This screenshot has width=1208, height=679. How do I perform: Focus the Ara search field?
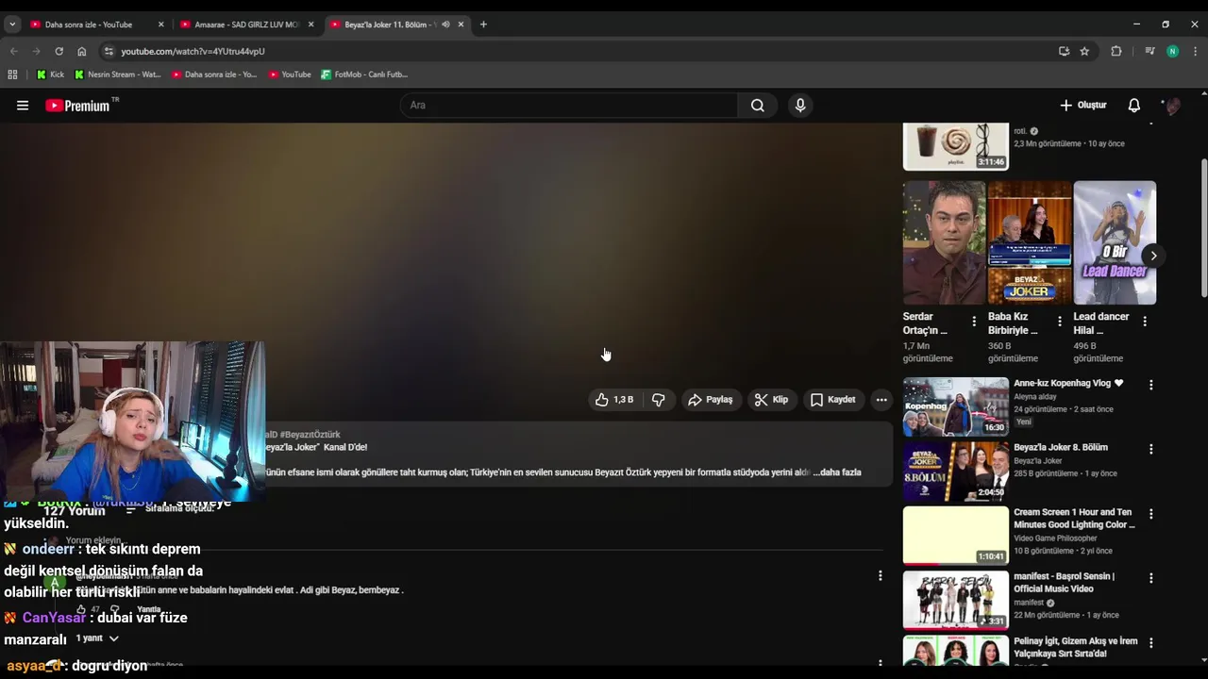click(569, 106)
